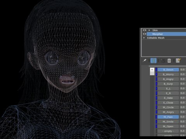The height and width of the screenshot is (139, 186).
Task: Click blue indicator beside E_Hate channel
Action: coord(156,98)
